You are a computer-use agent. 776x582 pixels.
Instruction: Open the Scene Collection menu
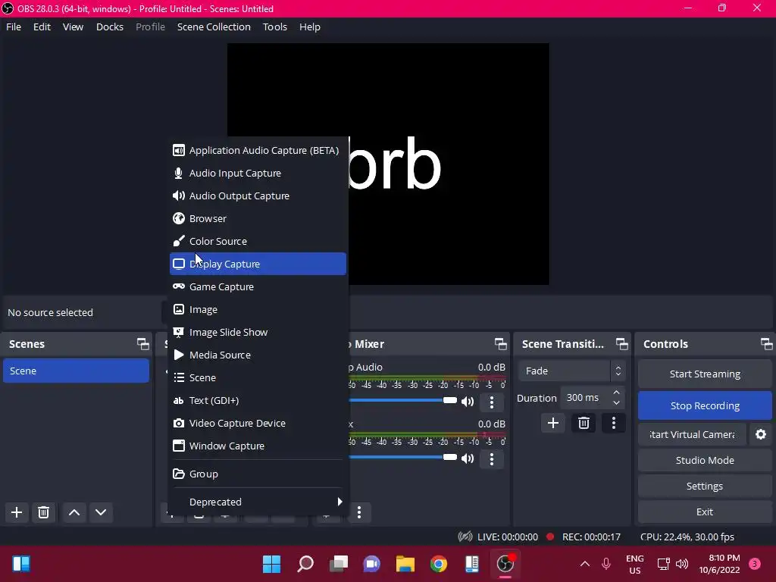click(214, 27)
